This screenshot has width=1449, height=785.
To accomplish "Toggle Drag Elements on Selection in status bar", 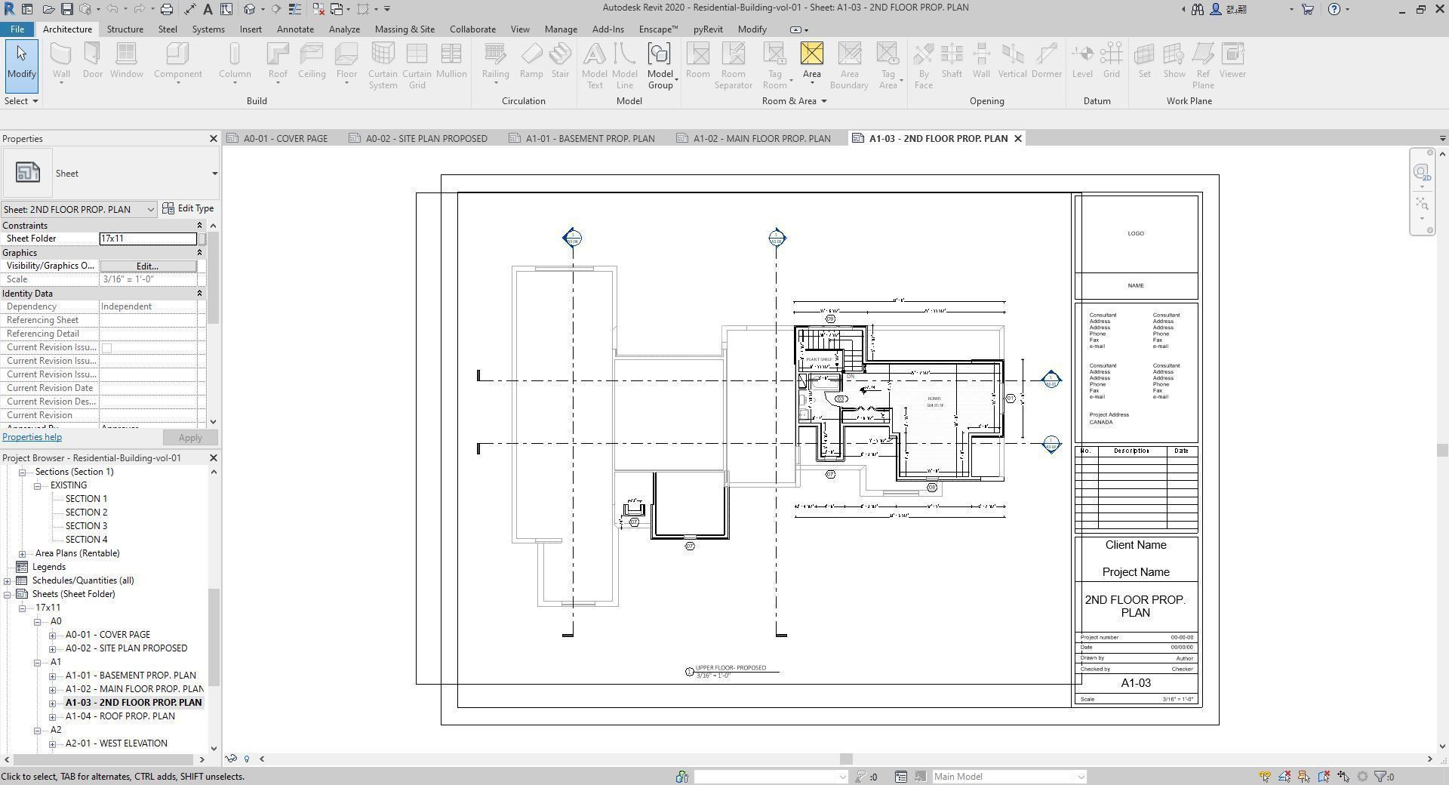I will click(1343, 776).
